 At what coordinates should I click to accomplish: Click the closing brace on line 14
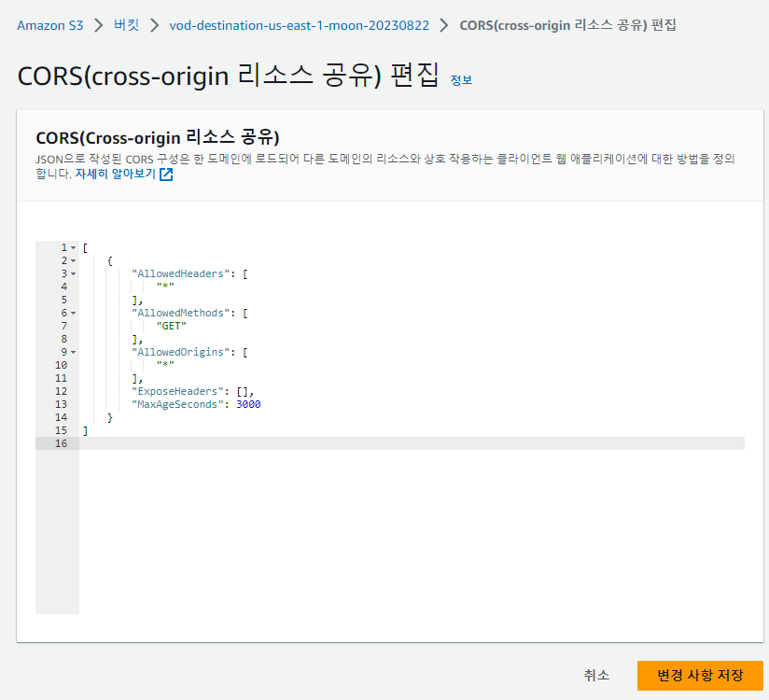tap(110, 417)
